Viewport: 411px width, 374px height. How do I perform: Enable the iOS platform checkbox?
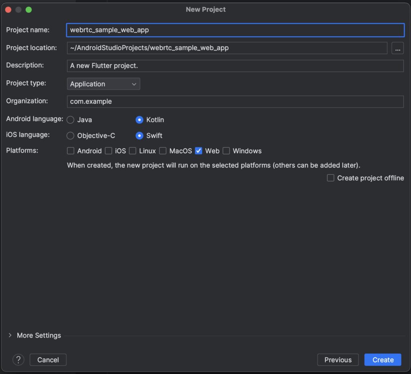click(108, 151)
